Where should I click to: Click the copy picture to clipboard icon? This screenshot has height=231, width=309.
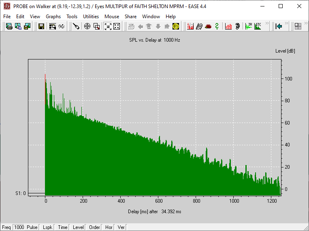point(18,26)
